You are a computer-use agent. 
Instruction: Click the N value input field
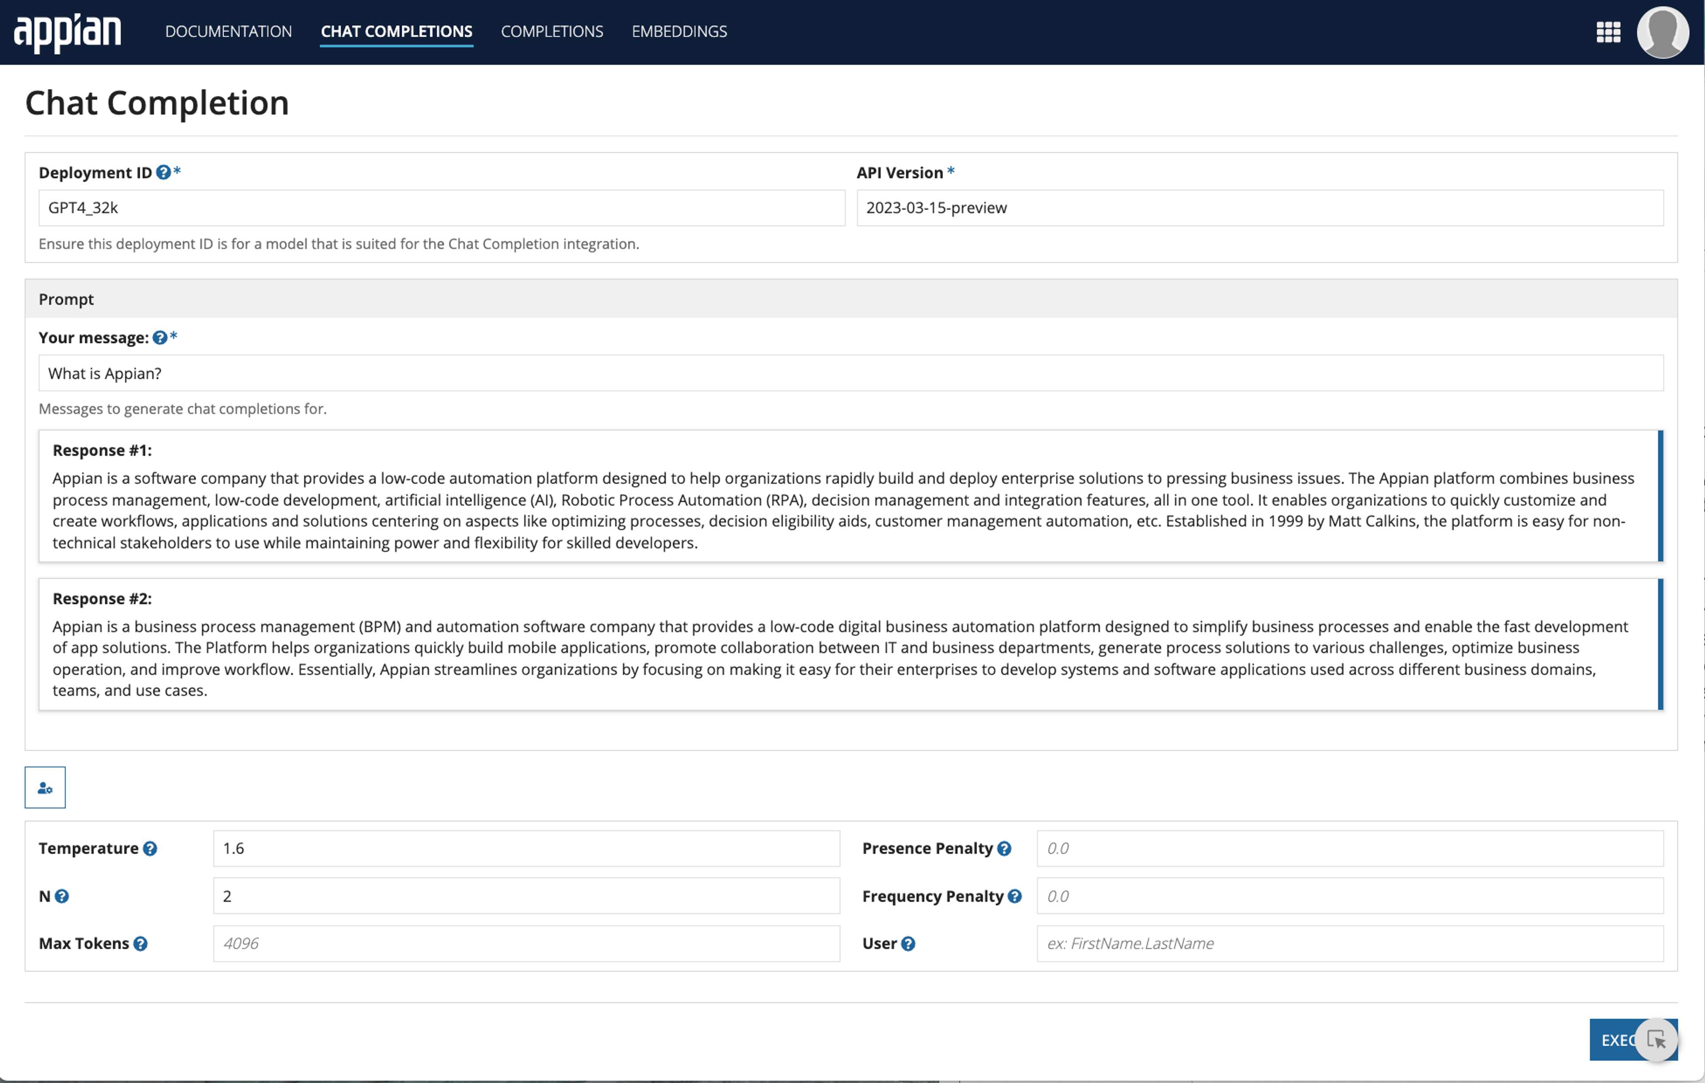[527, 896]
